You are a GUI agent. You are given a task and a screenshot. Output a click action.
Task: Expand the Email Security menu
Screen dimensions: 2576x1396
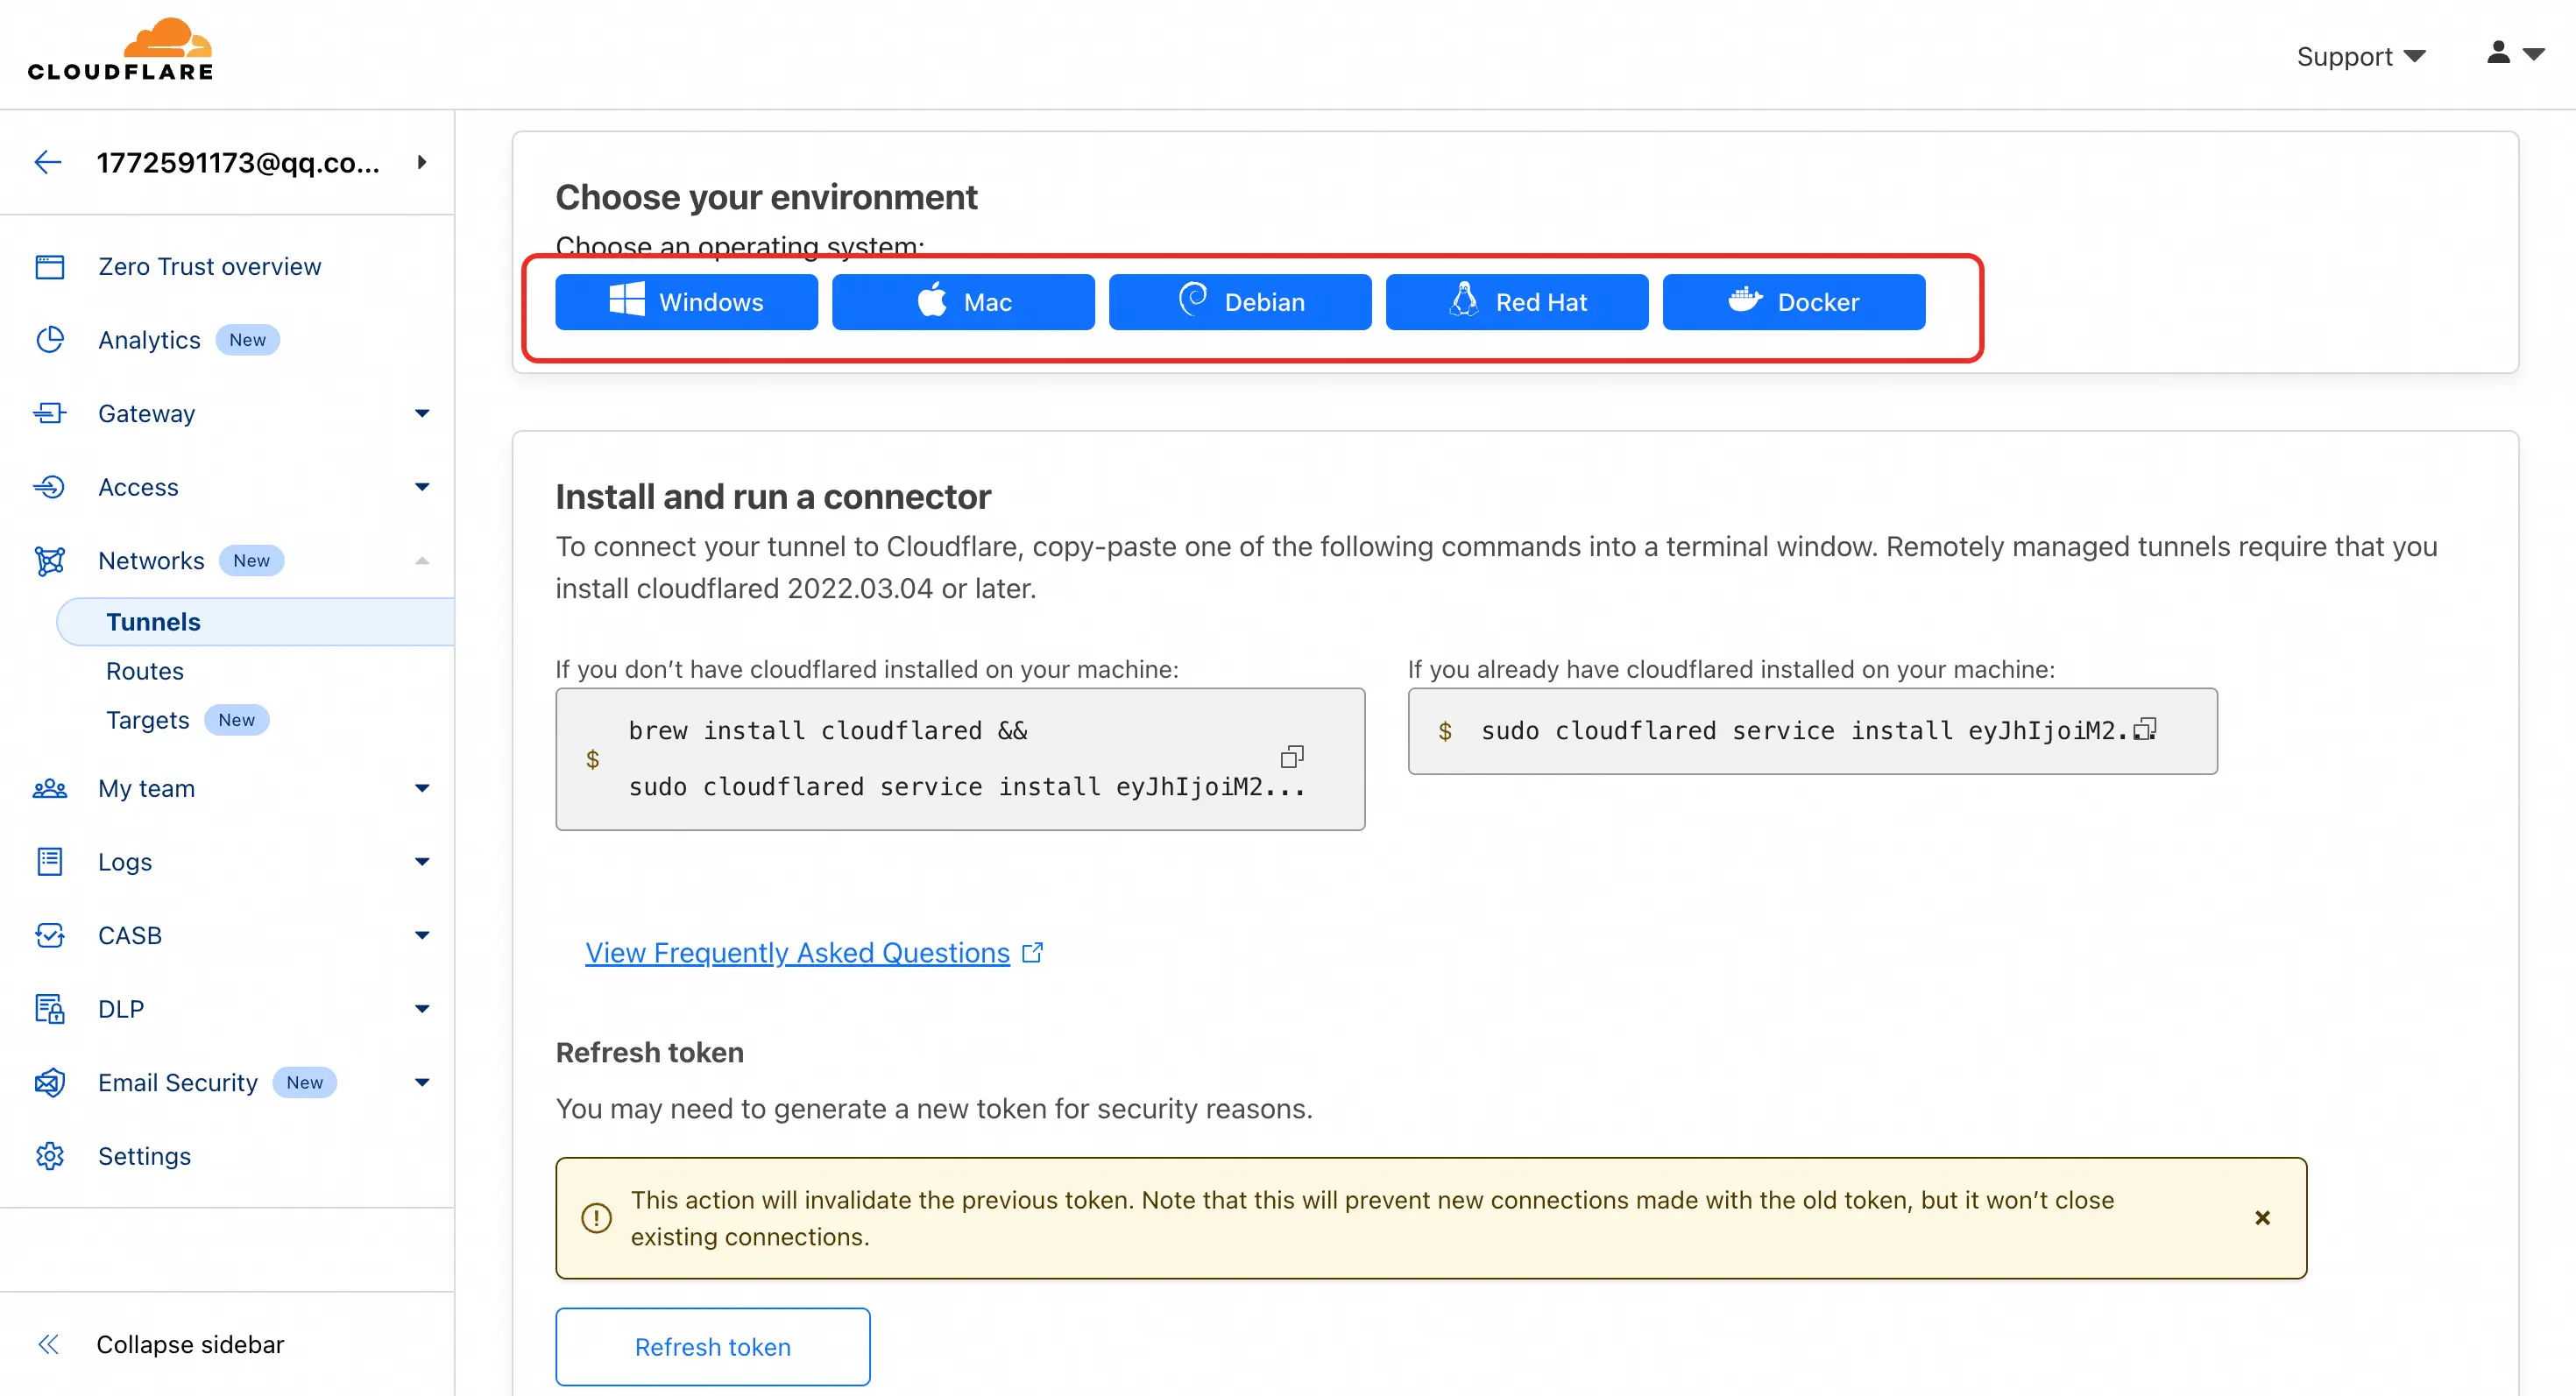click(422, 1082)
